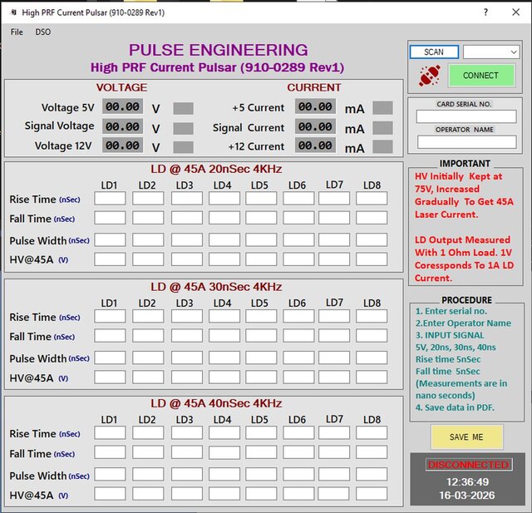Viewport: 532px width, 513px height.
Task: Click the green CONNECT button
Action: tap(480, 75)
